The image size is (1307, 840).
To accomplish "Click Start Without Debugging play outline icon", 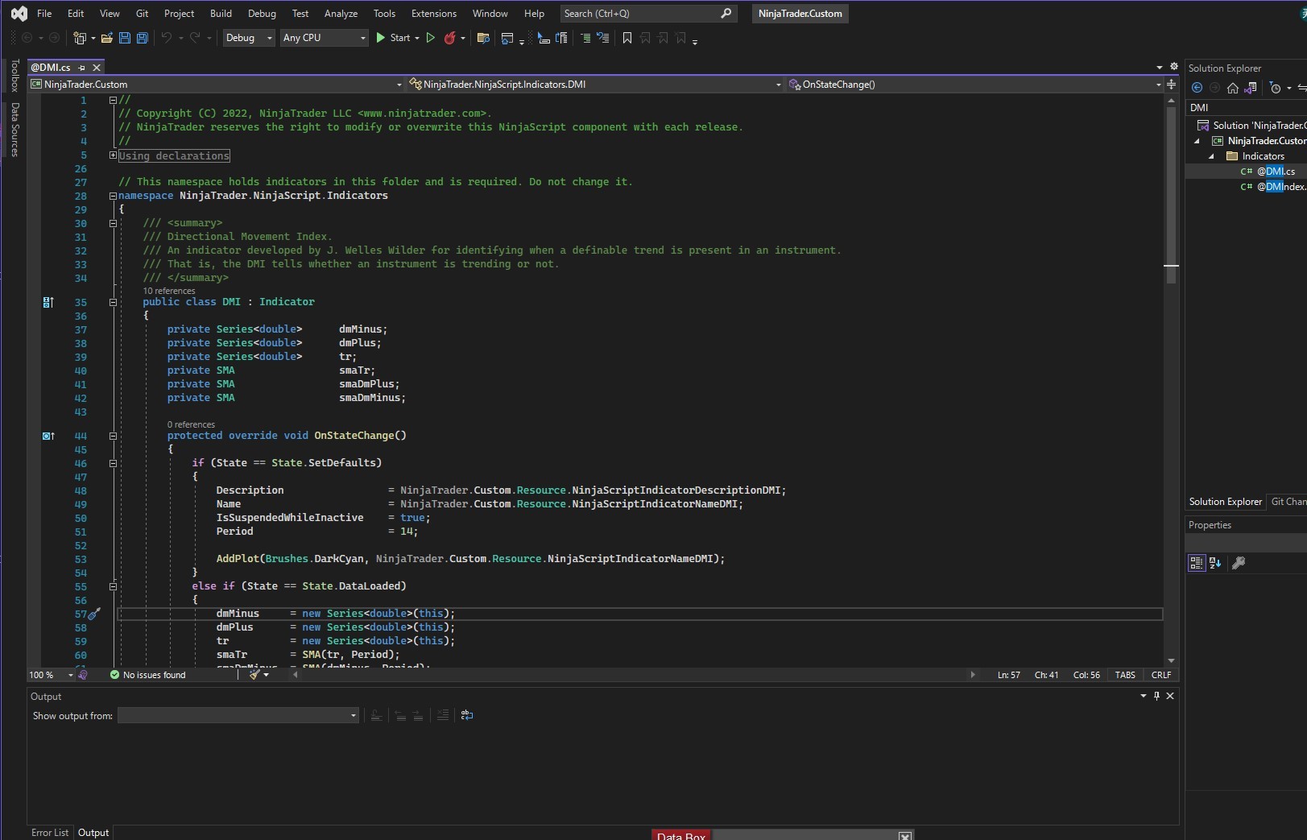I will pyautogui.click(x=431, y=38).
